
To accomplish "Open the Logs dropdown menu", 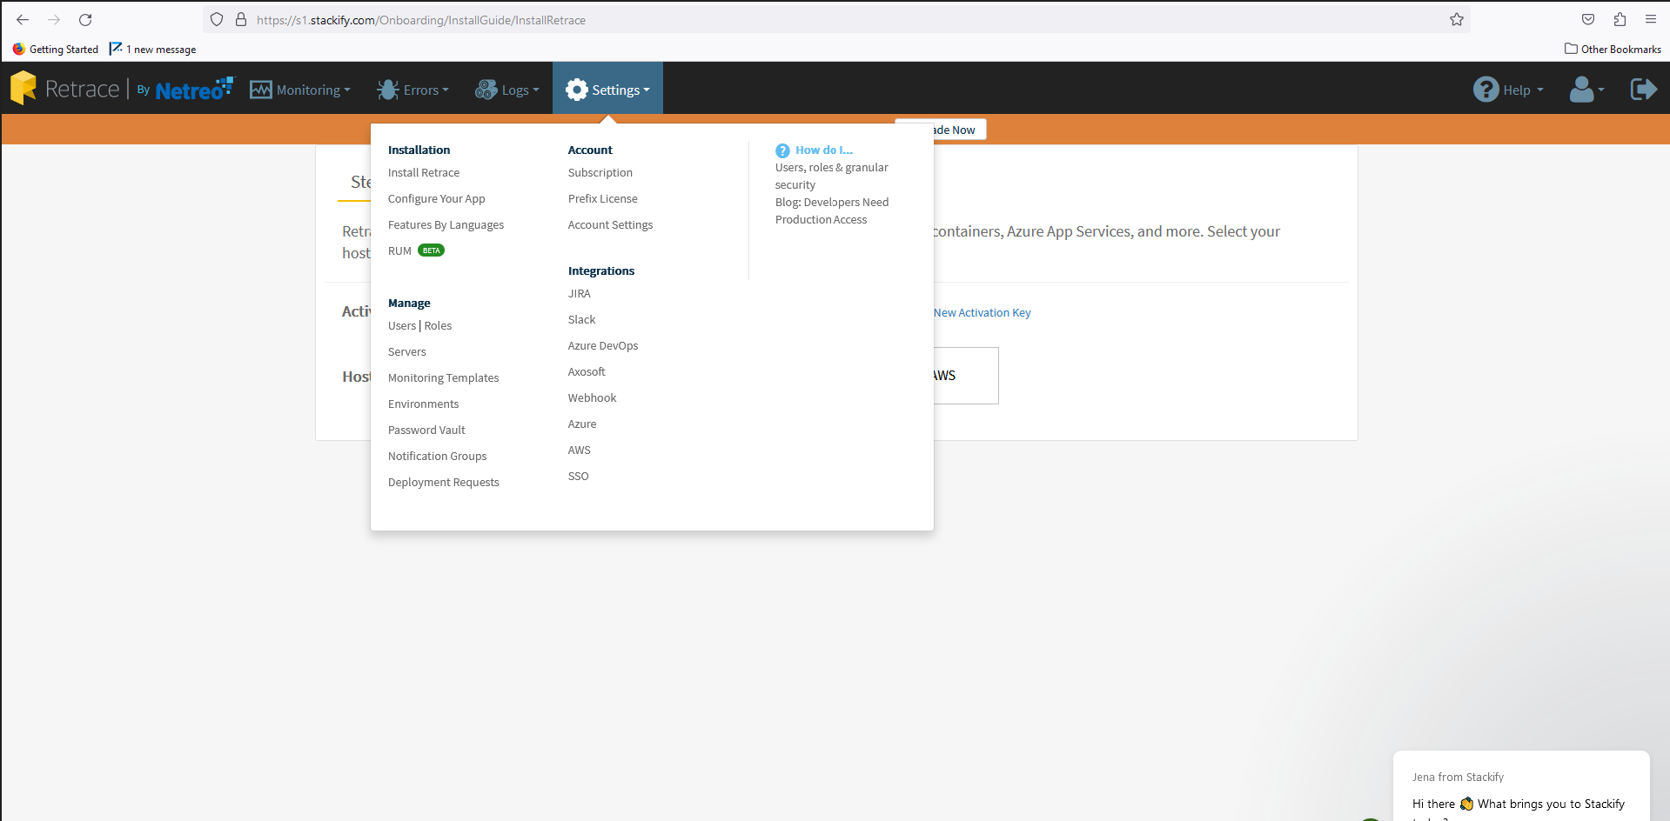I will coord(506,90).
